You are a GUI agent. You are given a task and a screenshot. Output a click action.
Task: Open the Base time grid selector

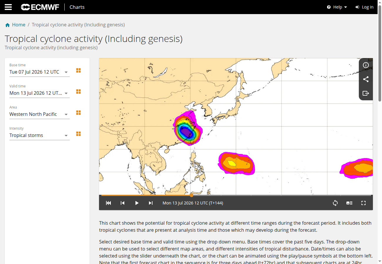[x=78, y=70]
